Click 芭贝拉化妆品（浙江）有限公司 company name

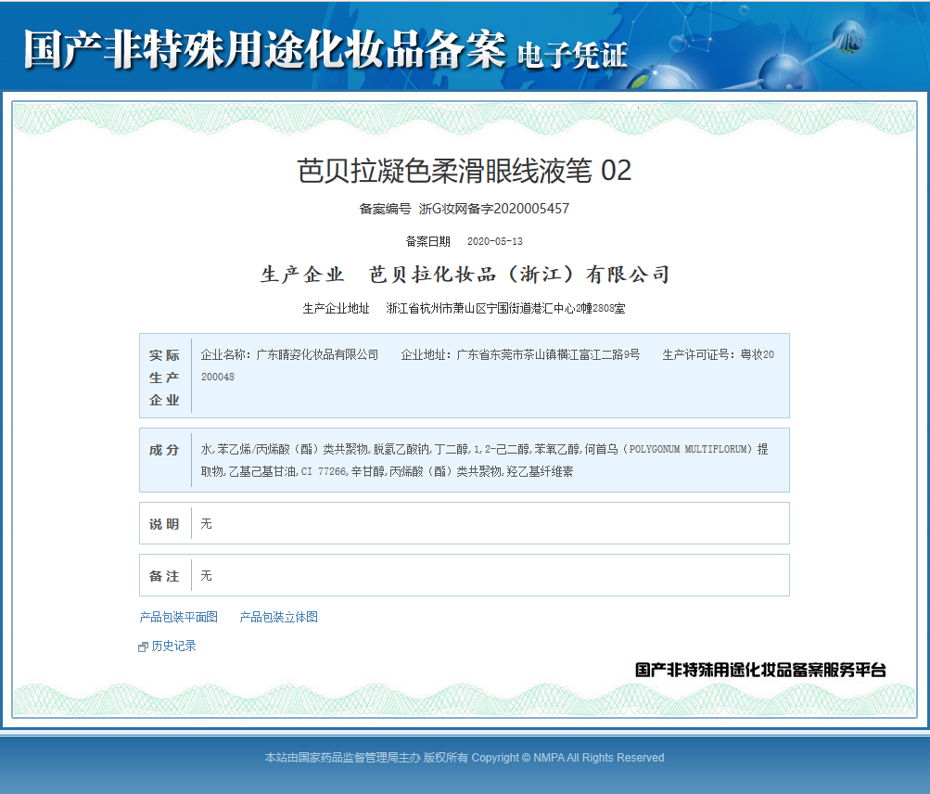coord(519,275)
